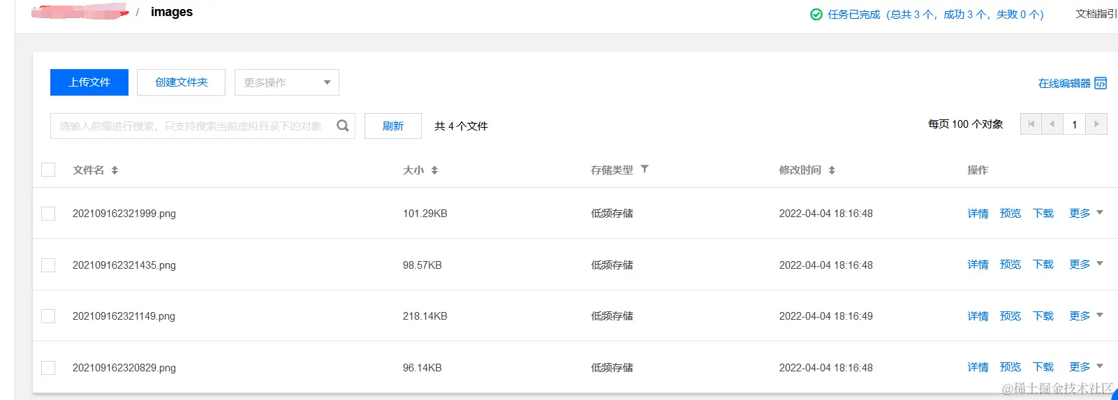Viewport: 1118px width, 400px height.
Task: Expand 更多 for 202109162321999.png
Action: [1086, 213]
